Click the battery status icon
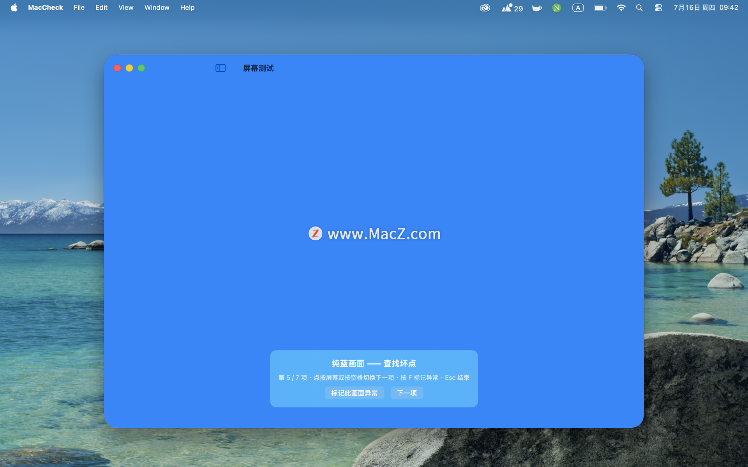 coord(600,8)
